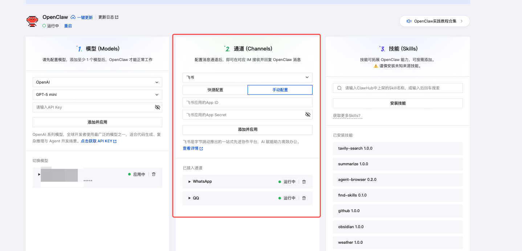
Task: Click the one-click update cloud icon
Action: pos(73,17)
